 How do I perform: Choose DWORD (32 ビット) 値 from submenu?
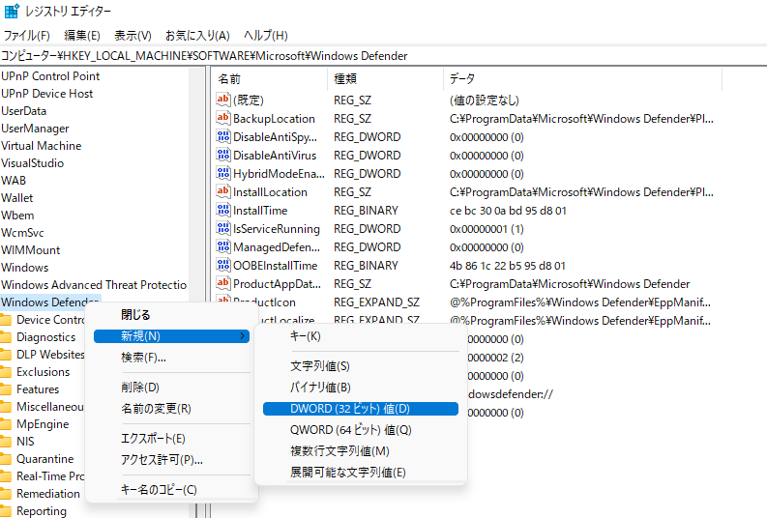click(350, 409)
